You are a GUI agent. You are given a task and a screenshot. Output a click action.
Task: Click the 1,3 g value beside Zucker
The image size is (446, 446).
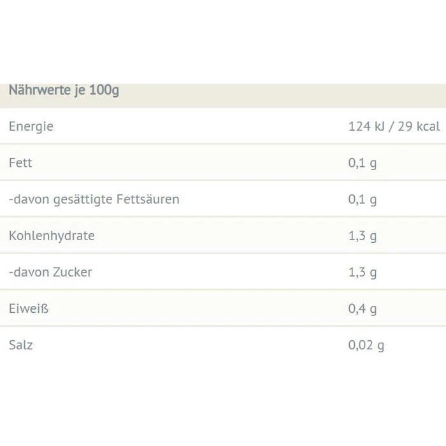363,272
